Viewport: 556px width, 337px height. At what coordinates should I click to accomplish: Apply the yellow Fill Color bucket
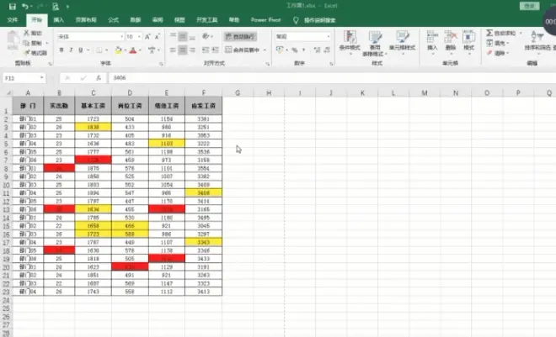click(x=118, y=50)
